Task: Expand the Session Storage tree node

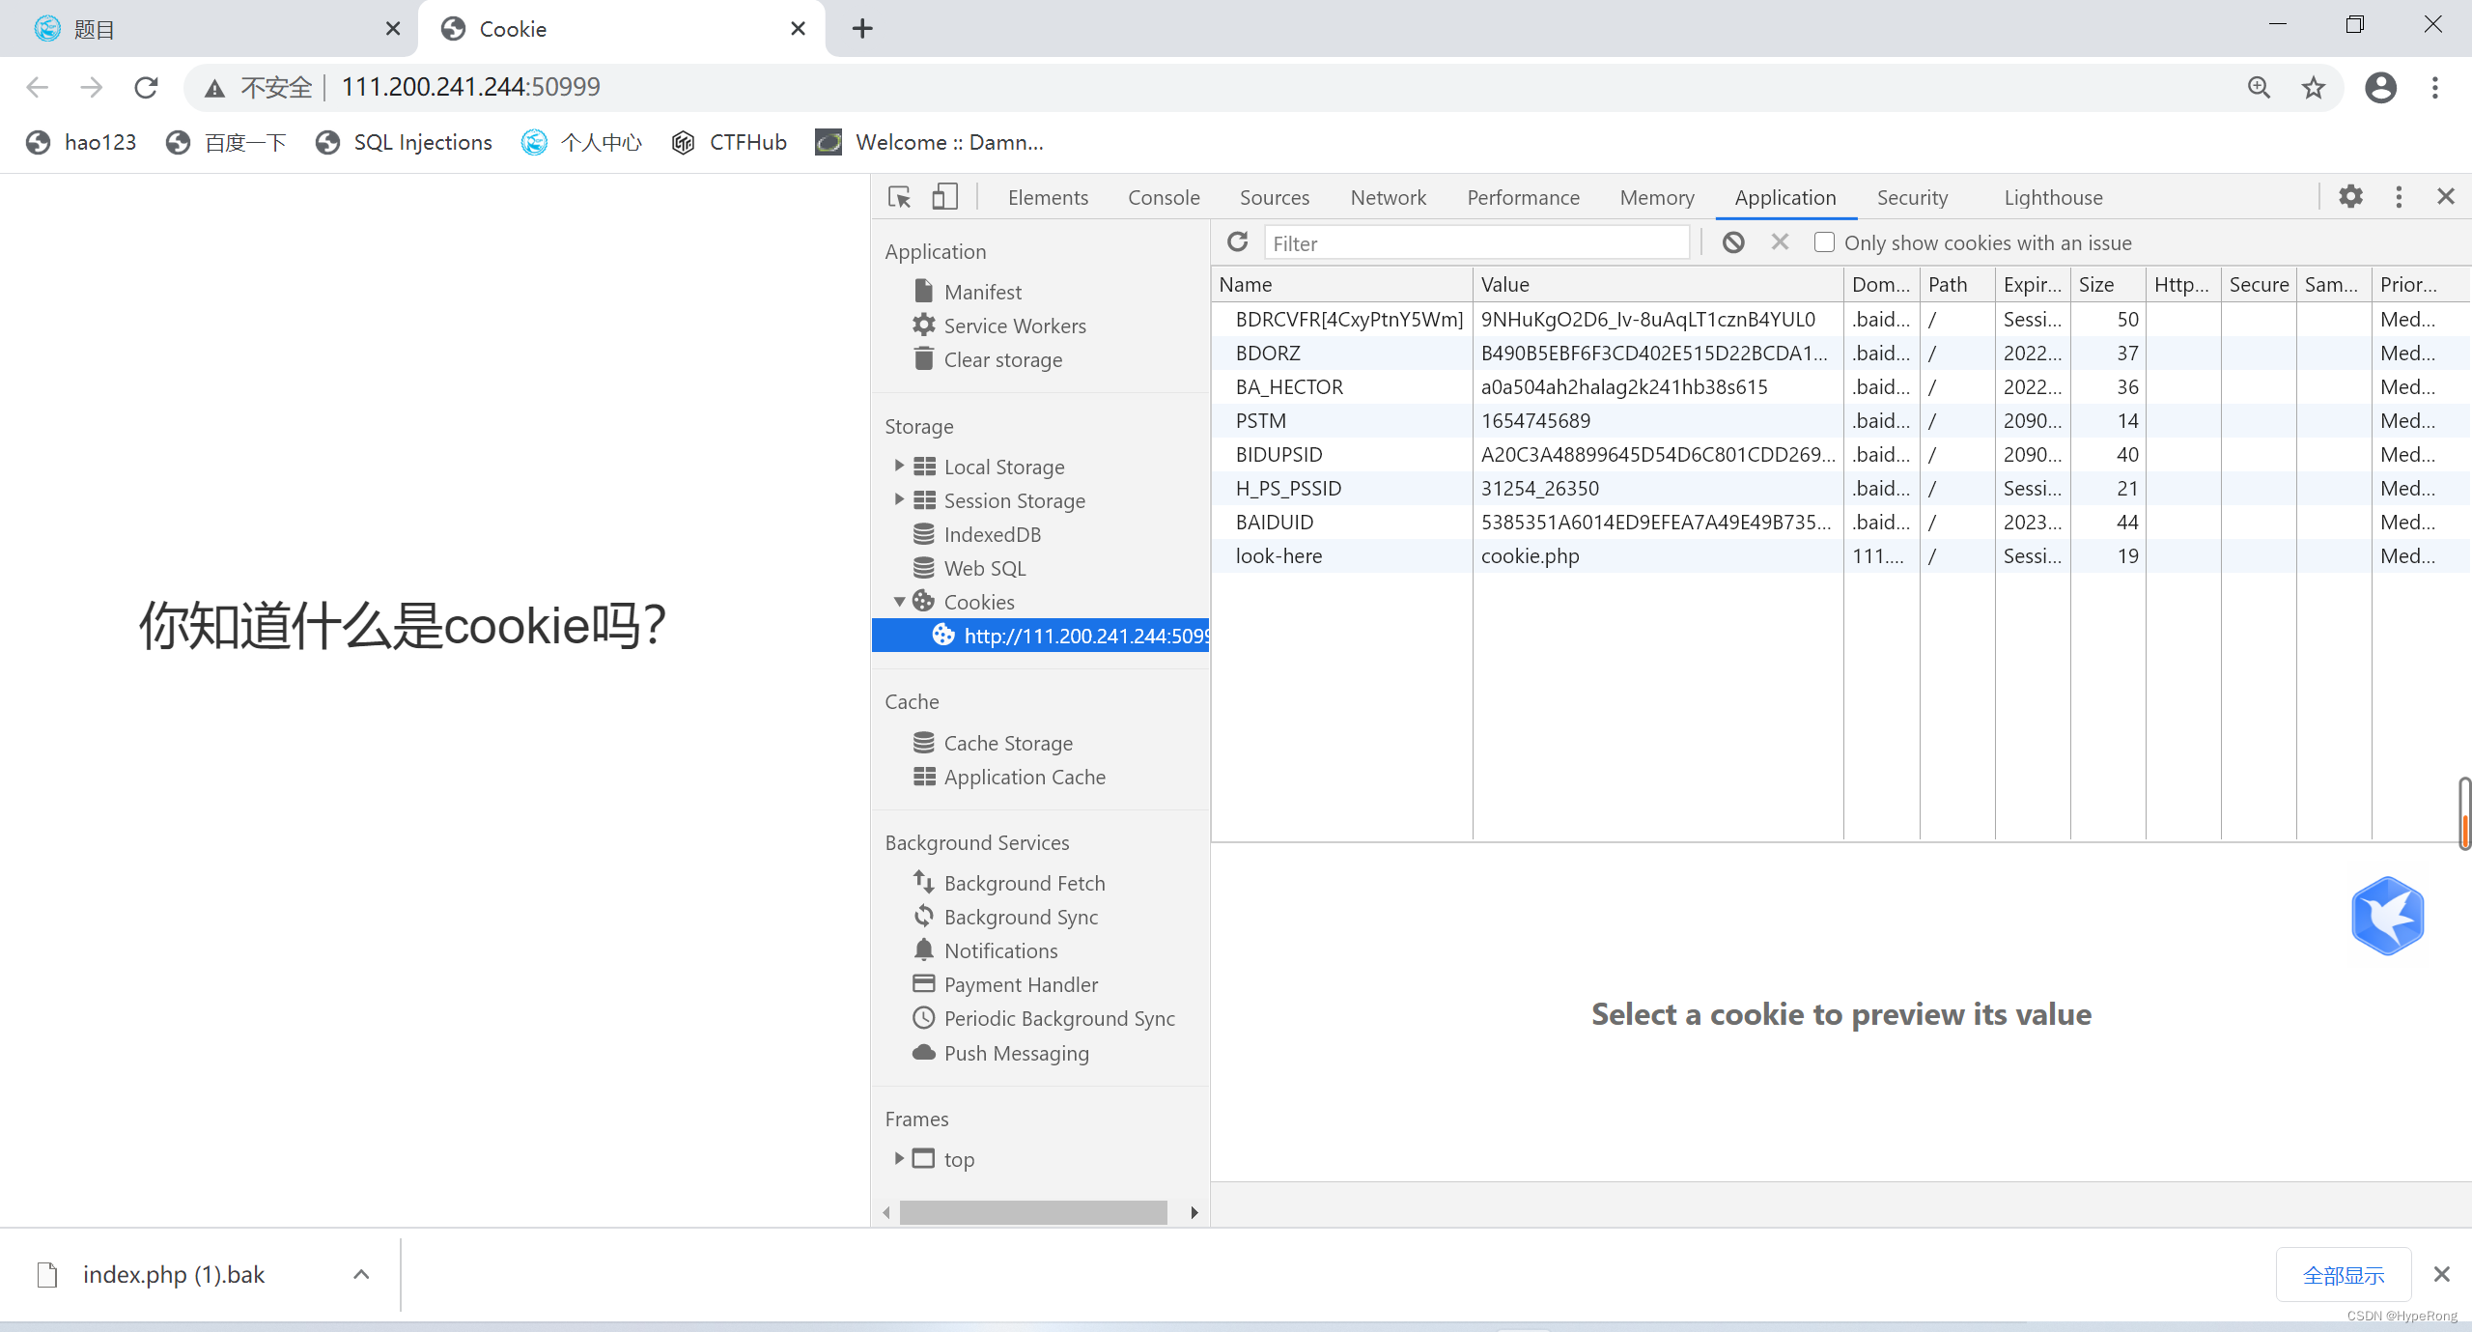Action: pos(899,500)
